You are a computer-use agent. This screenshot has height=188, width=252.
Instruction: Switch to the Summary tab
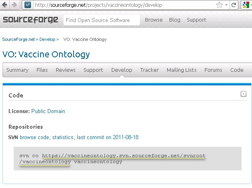coord(18,70)
